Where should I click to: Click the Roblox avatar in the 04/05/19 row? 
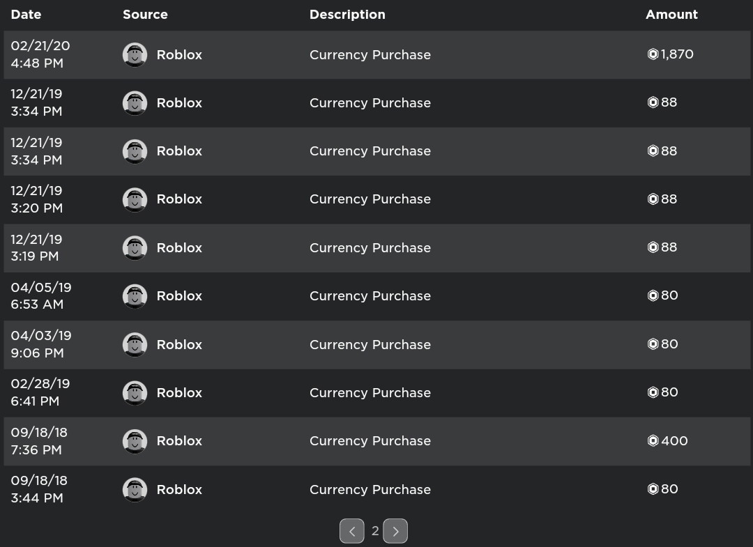(135, 296)
